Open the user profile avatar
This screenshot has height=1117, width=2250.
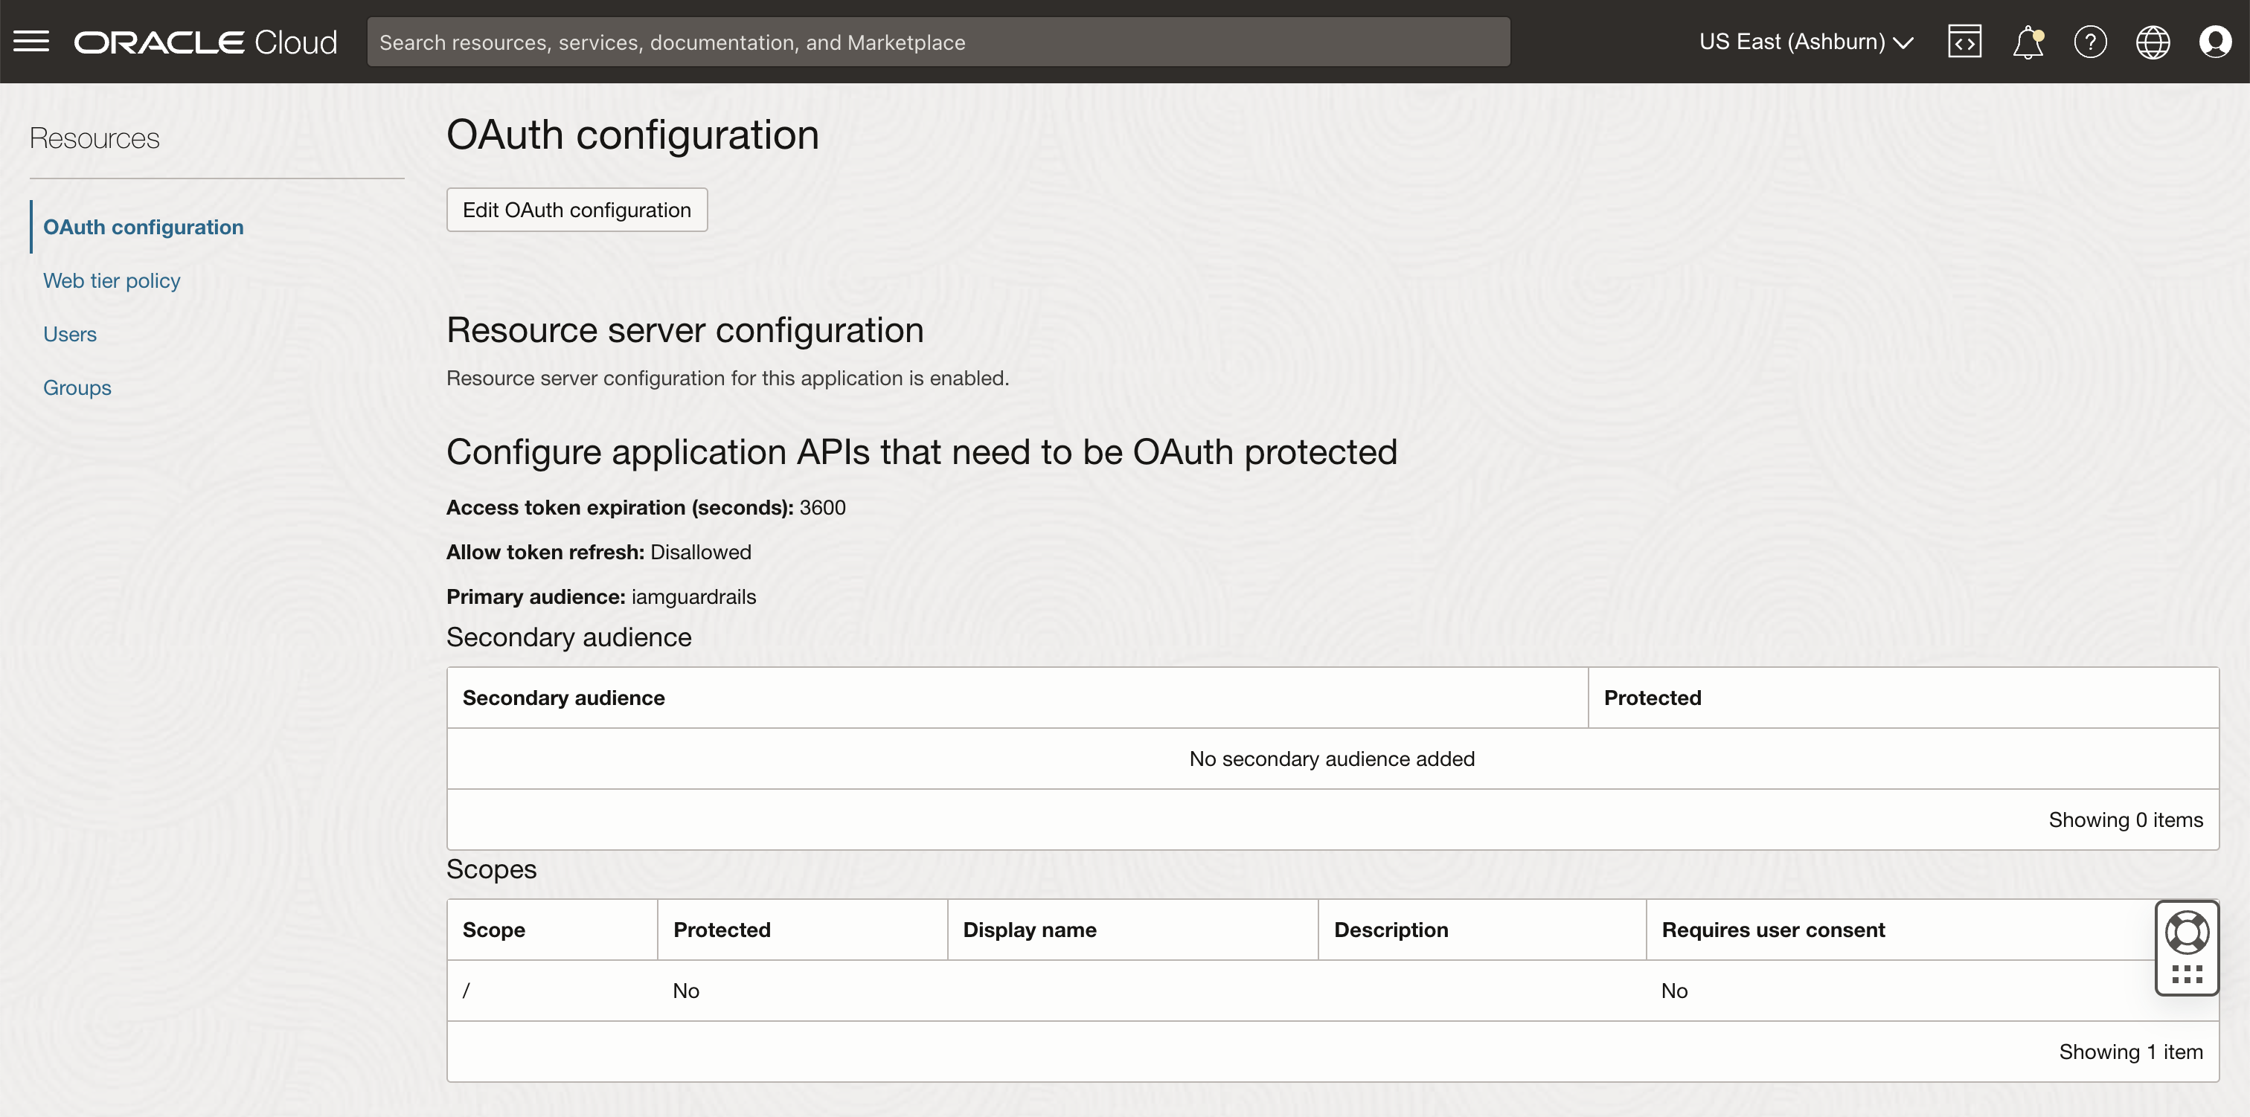tap(2216, 41)
